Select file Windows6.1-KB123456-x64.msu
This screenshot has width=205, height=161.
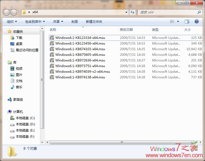coord(80,43)
